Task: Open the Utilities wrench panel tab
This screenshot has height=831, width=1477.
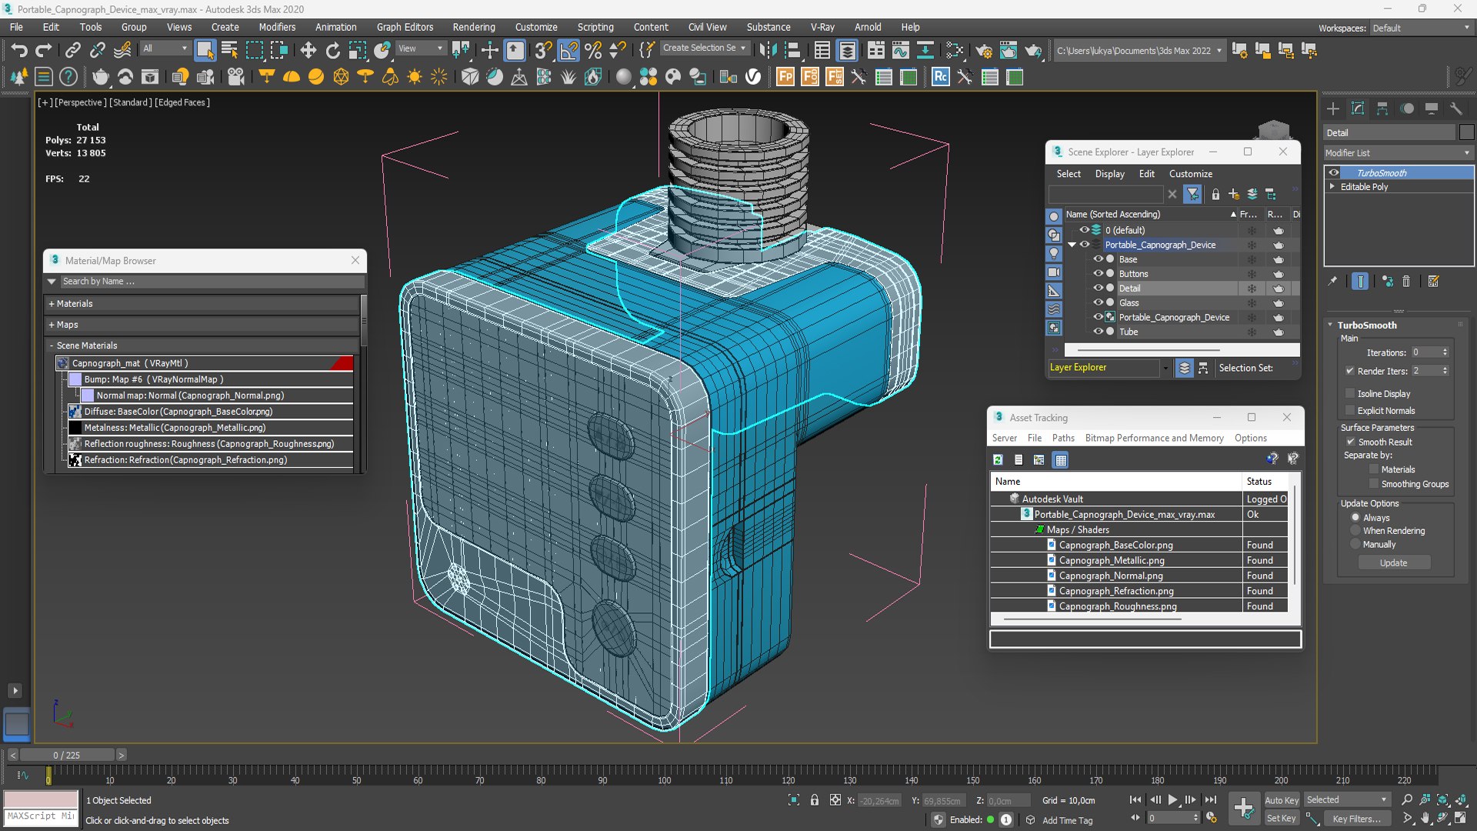Action: click(1455, 108)
